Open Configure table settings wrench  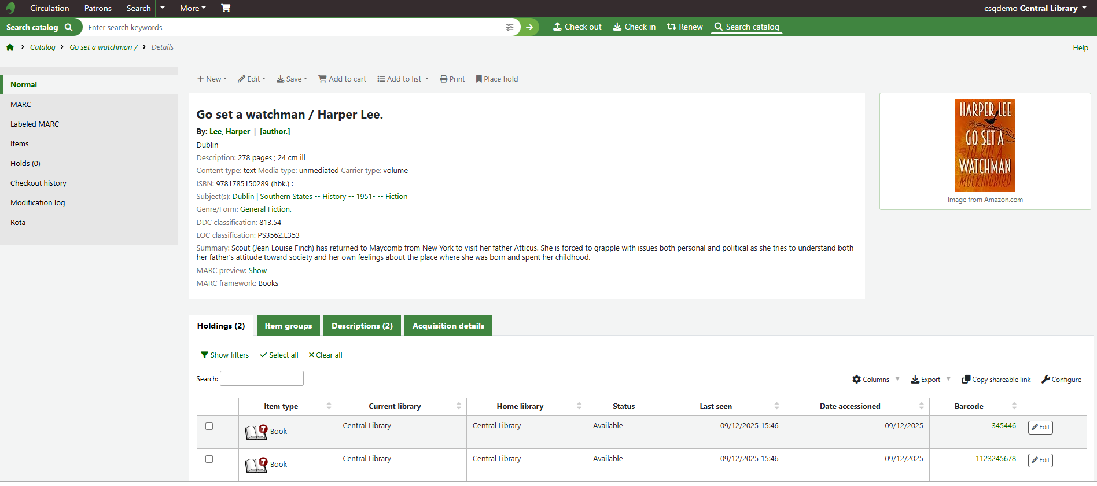coord(1061,380)
